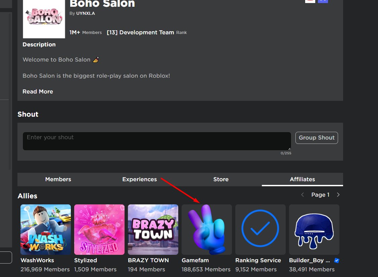Click the Group Shout button

[317, 137]
